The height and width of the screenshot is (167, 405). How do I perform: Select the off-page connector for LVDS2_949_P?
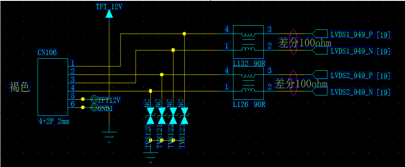coord(320,75)
